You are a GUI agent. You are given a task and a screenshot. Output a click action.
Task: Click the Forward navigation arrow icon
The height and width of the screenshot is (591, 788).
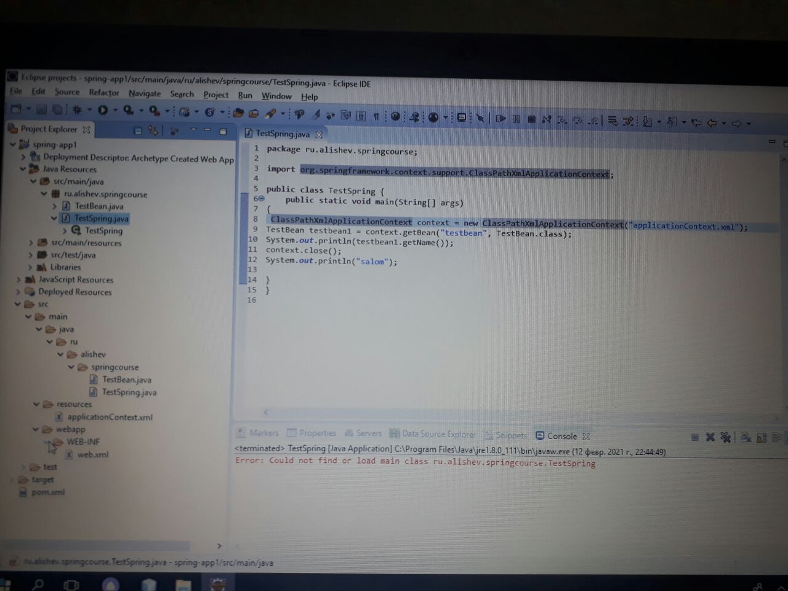736,124
